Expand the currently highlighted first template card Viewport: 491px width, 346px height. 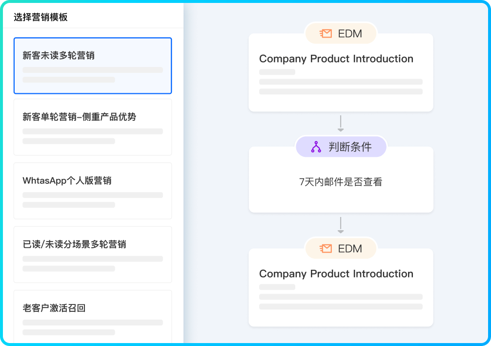point(93,65)
